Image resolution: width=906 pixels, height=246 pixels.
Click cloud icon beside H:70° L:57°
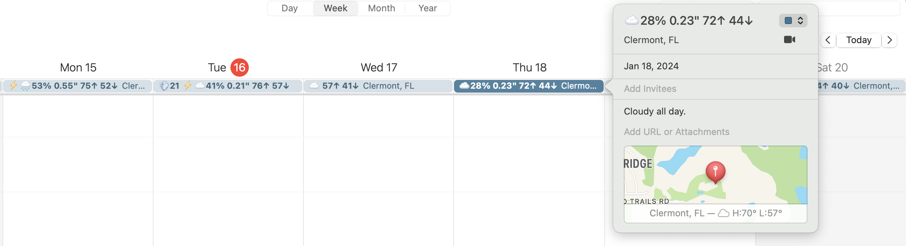(723, 213)
